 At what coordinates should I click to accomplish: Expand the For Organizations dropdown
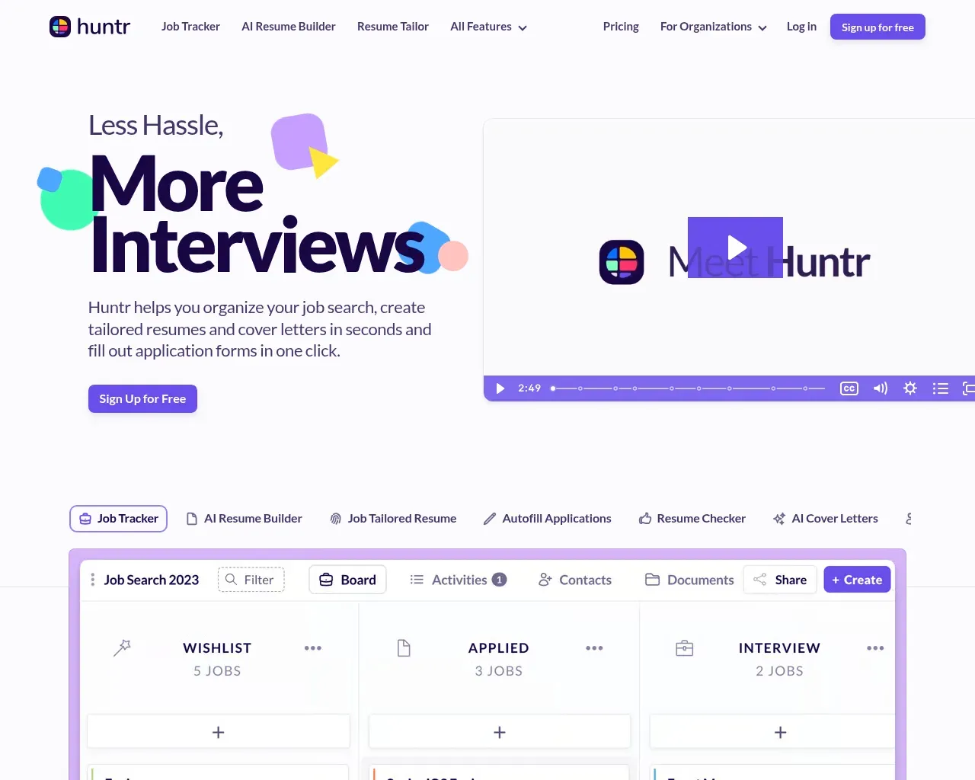(x=713, y=27)
